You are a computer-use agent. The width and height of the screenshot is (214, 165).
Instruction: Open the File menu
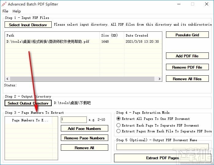pos(5,11)
